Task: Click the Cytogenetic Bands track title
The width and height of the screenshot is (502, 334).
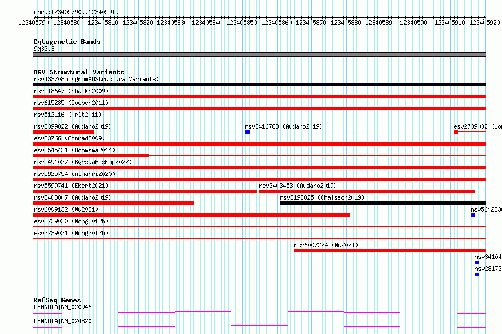Action: 67,42
